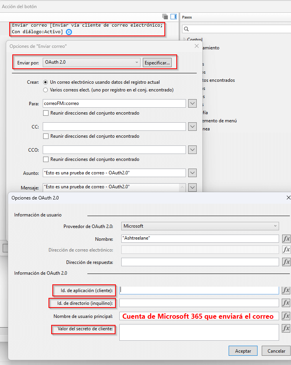Screen dimensions: 291x365
Task: Click the steps pane toggle icon
Action: tap(174, 17)
